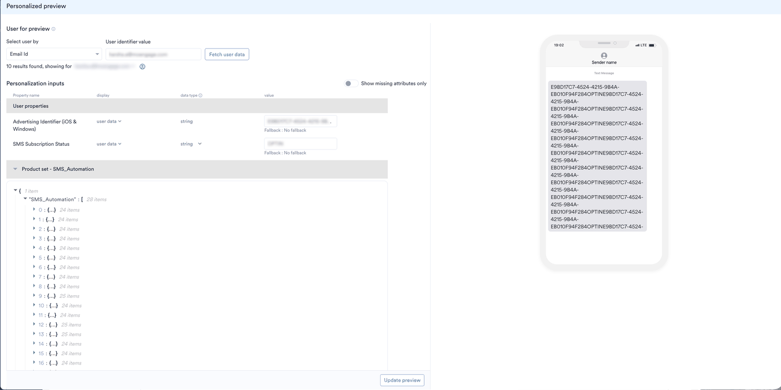
Task: Open display dropdown for Advertising Identifier row
Action: pyautogui.click(x=109, y=121)
